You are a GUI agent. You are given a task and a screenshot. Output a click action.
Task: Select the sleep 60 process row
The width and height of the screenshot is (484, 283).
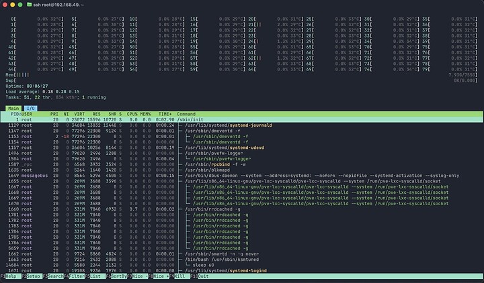[x=242, y=265]
